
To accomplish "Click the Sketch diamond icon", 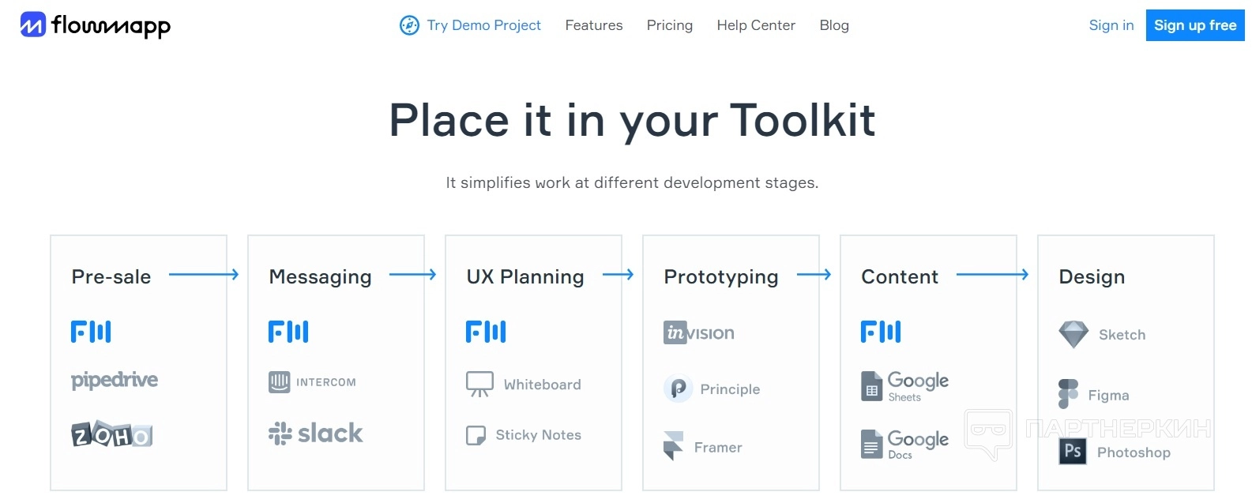I will tap(1073, 335).
